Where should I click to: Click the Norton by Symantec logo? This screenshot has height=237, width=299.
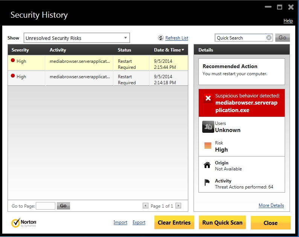pyautogui.click(x=24, y=223)
